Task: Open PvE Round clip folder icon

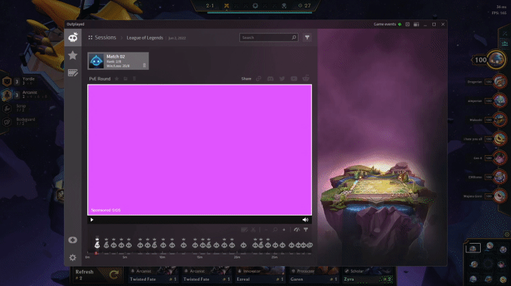Action: [x=126, y=79]
